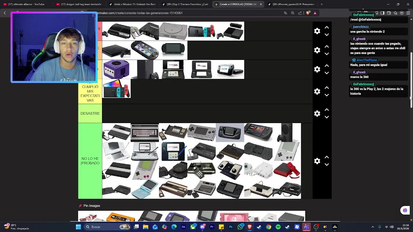Select the PlayStation 3 console image
413x232 pixels.
(116, 31)
